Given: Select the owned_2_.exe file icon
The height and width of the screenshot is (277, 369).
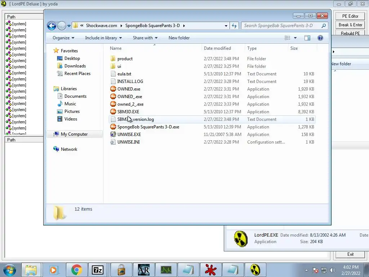Looking at the screenshot, I should (113, 104).
